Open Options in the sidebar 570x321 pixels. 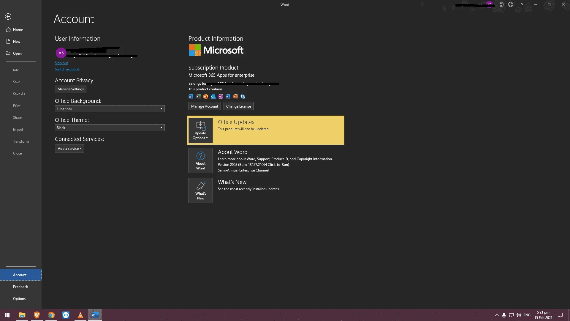pos(21,299)
